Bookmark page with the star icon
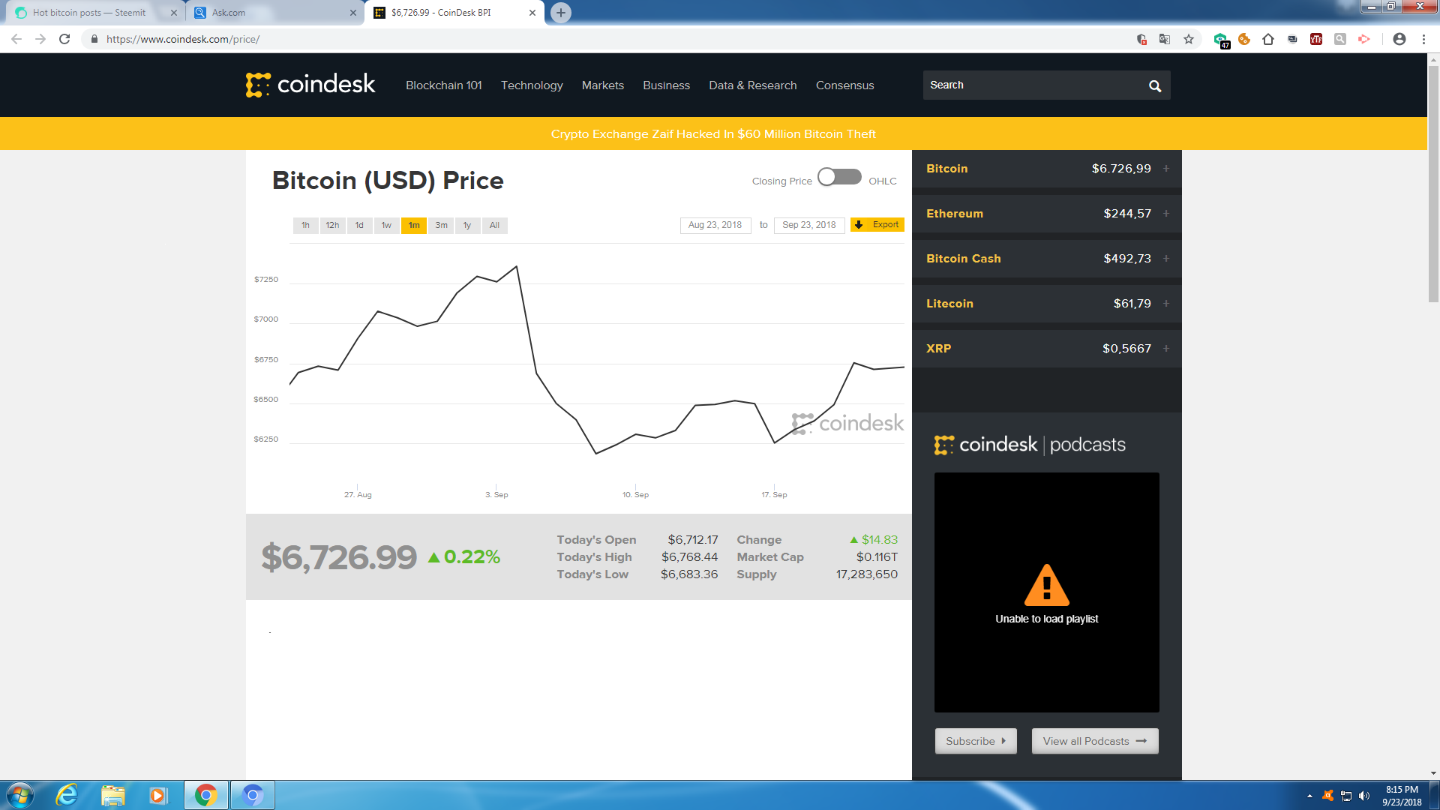 pyautogui.click(x=1189, y=39)
